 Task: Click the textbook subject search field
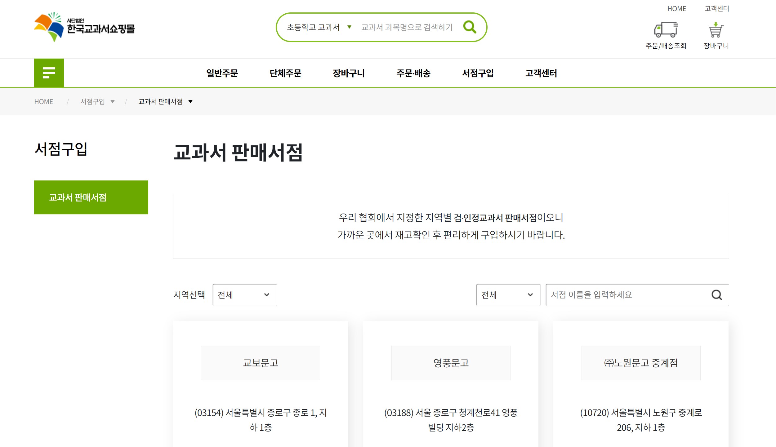click(407, 27)
